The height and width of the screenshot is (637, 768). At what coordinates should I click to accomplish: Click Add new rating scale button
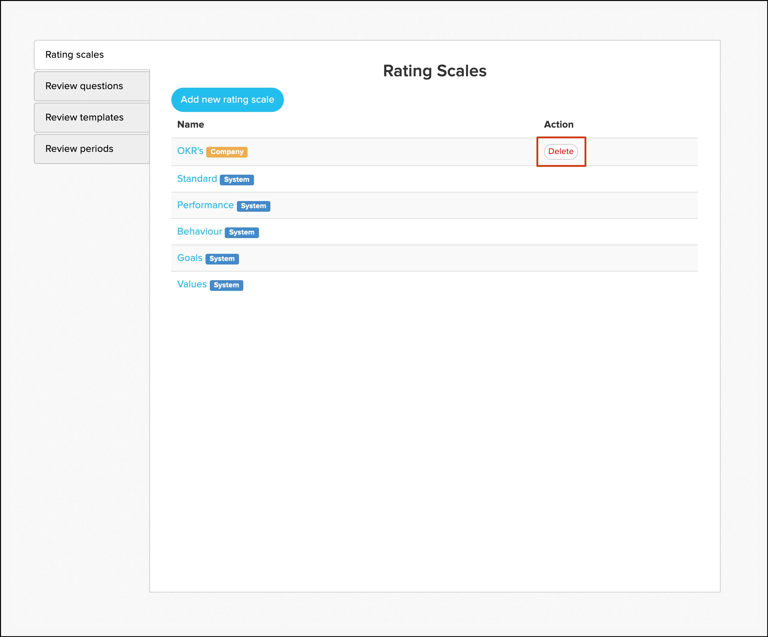[227, 99]
